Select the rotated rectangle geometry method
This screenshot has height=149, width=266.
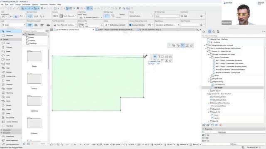42,16
